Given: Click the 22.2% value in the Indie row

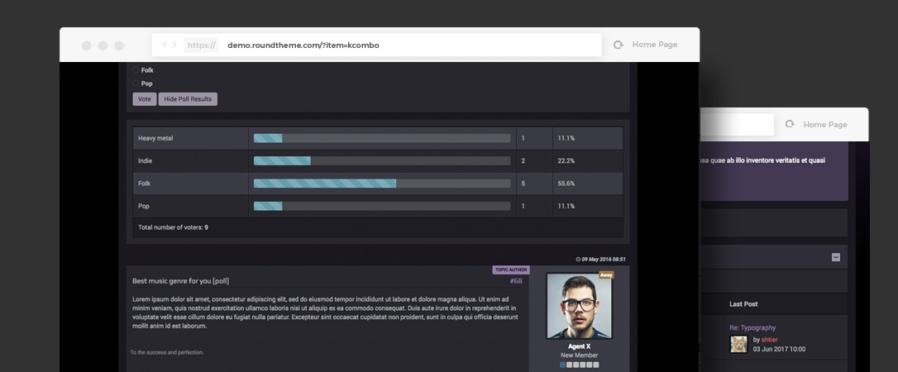Looking at the screenshot, I should click(566, 161).
